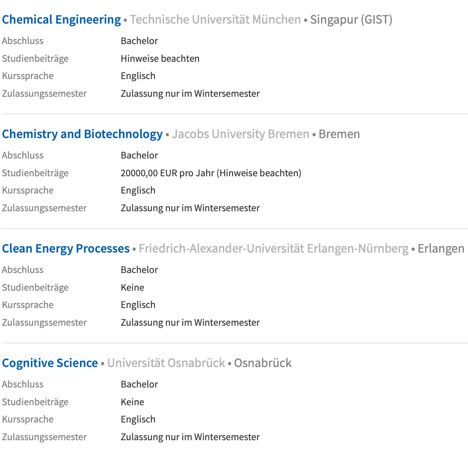The image size is (468, 457).
Task: Open the Clean Energy Processes program link
Action: tap(66, 248)
